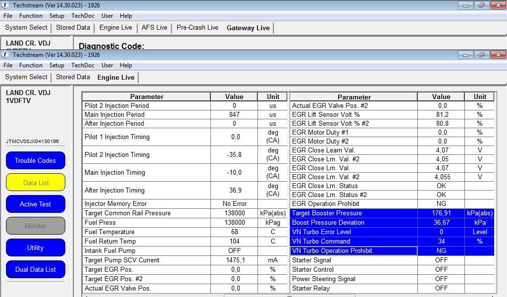Image resolution: width=507 pixels, height=297 pixels.
Task: Switch to AFS Live tab in back window
Action: coord(154,27)
